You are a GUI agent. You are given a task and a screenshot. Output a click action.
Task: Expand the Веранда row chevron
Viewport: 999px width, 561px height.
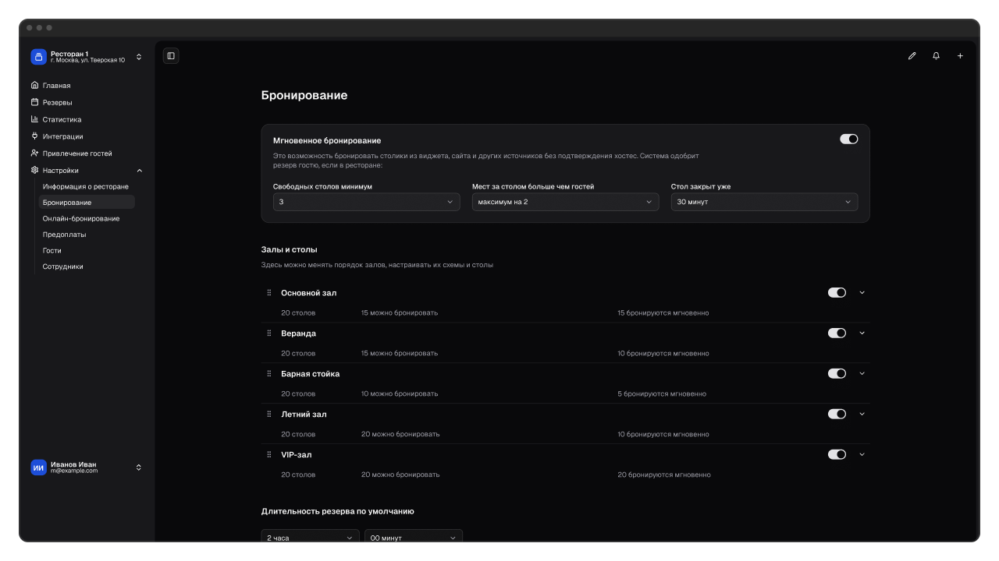[x=862, y=333]
